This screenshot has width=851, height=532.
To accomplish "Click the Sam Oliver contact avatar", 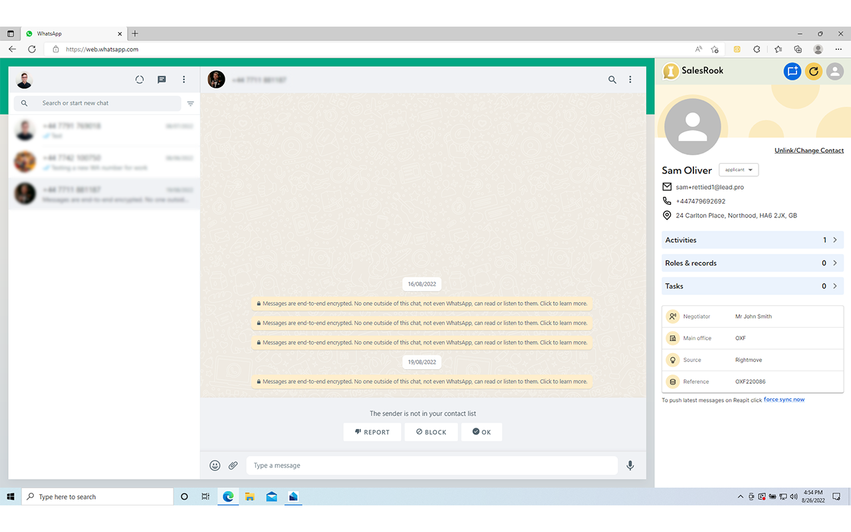I will click(692, 127).
